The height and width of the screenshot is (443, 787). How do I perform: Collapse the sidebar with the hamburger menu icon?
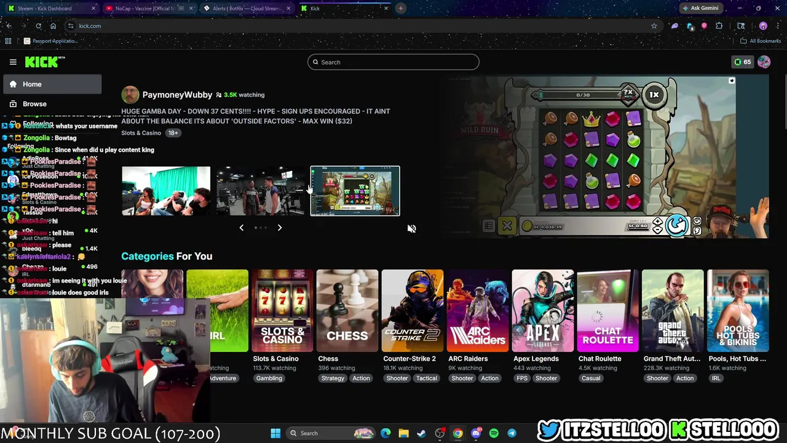13,62
